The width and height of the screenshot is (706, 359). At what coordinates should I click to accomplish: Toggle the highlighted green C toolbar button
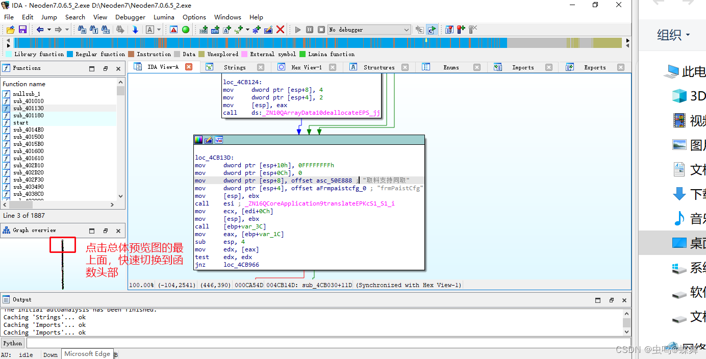(x=432, y=30)
